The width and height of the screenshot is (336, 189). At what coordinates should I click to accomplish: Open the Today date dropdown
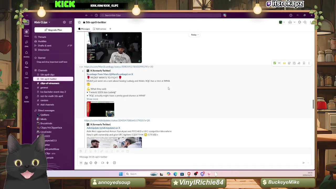coord(195,35)
